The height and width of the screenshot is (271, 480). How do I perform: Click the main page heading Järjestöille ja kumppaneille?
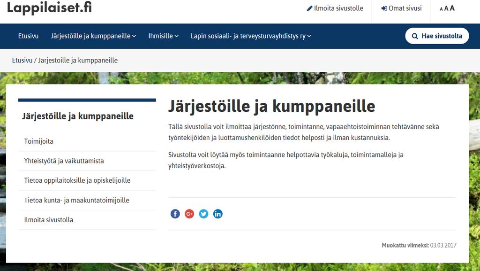pyautogui.click(x=271, y=106)
